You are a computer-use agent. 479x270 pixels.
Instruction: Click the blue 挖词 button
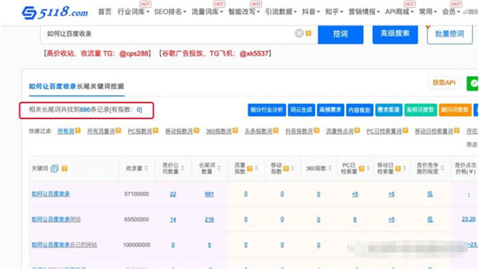click(x=341, y=34)
